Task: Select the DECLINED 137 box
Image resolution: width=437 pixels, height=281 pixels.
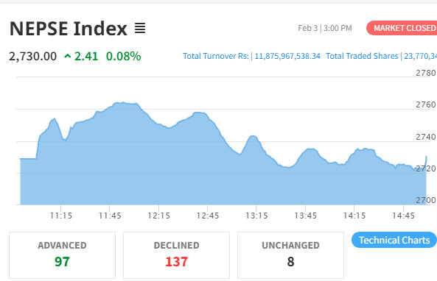Action: click(176, 255)
